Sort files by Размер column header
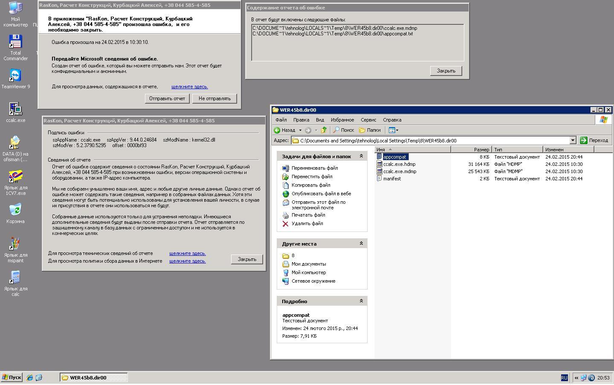Screen dimensions: 614x385 click(x=471, y=150)
